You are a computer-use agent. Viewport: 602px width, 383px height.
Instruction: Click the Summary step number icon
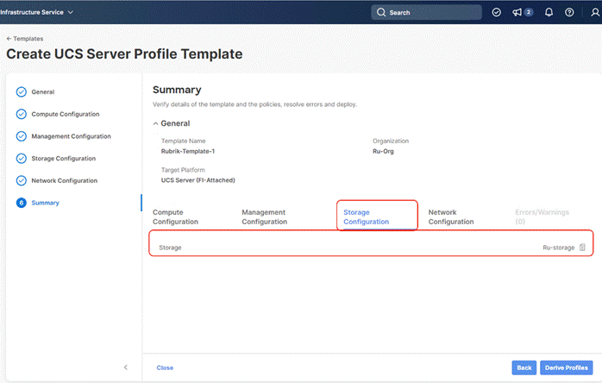22,203
